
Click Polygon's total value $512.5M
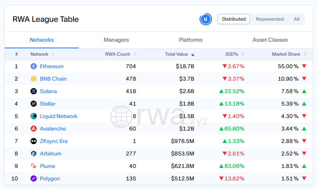(x=183, y=178)
